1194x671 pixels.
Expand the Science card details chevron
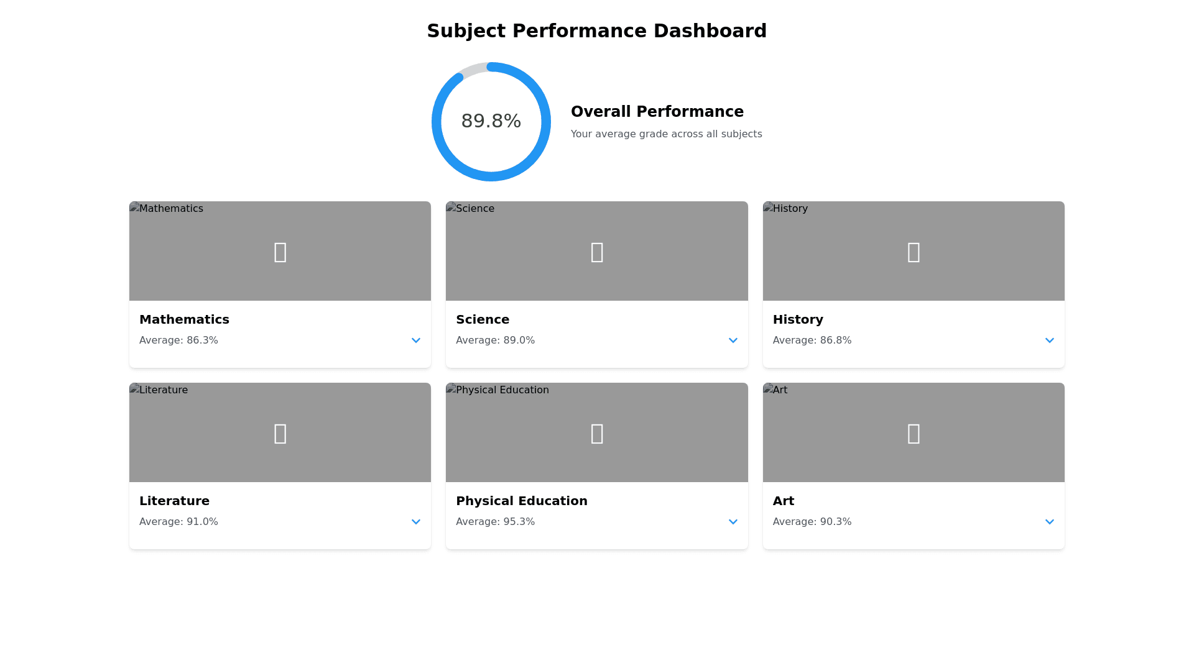coord(733,340)
